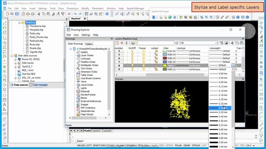Screen dimensions: 266x149
Task: Click the Save diskette icon in main toolbar
Action: pyautogui.click(x=17, y=14)
